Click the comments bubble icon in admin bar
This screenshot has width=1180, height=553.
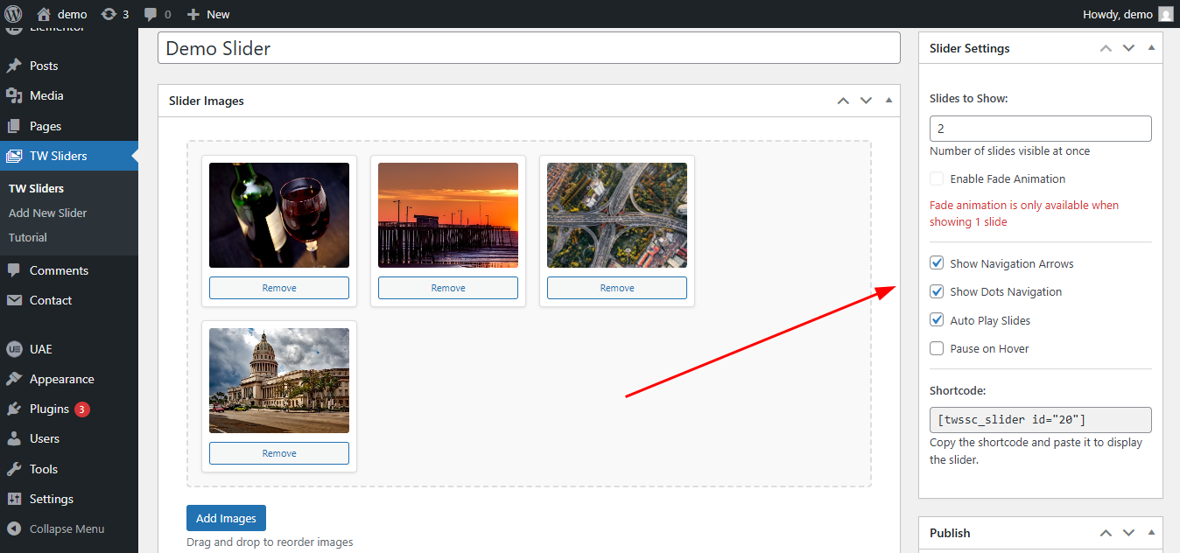pos(151,14)
